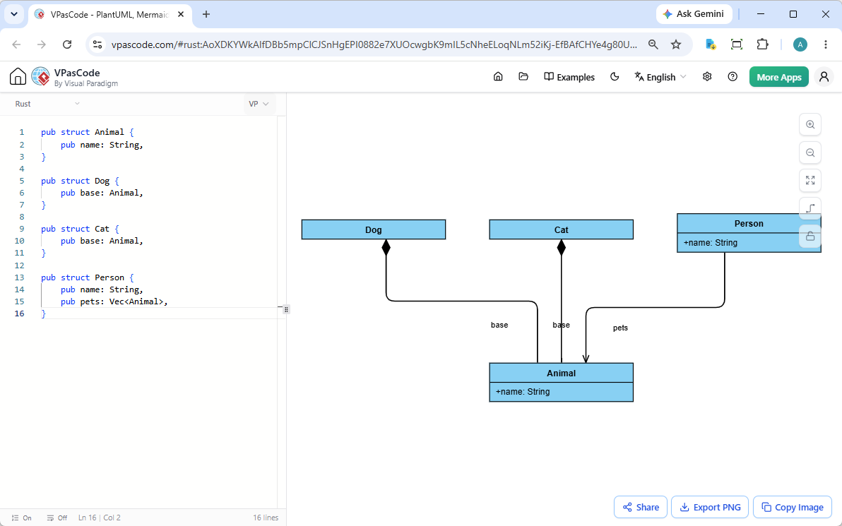The width and height of the screenshot is (842, 526).
Task: Click code line pub pets: Vec<Animal>
Action: click(114, 301)
